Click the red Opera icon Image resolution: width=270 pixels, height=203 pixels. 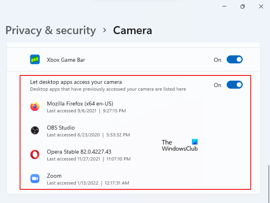(35, 154)
